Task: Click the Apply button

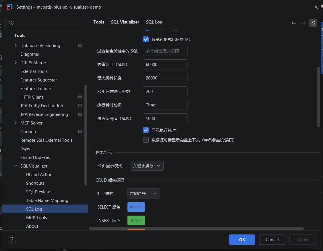Action: coord(302,240)
